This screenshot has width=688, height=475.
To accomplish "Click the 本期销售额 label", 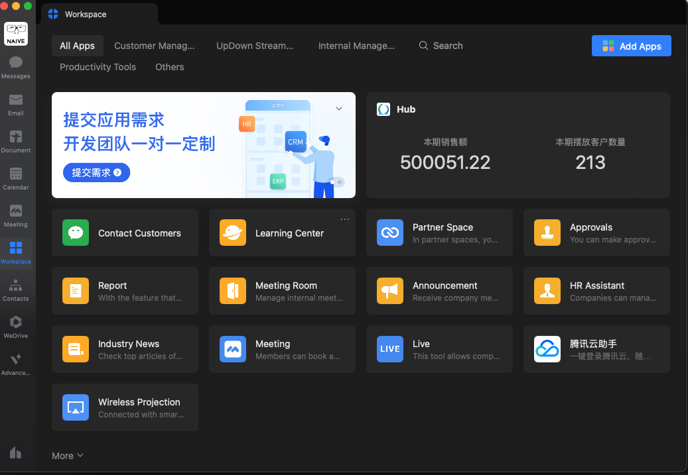I will pos(445,142).
